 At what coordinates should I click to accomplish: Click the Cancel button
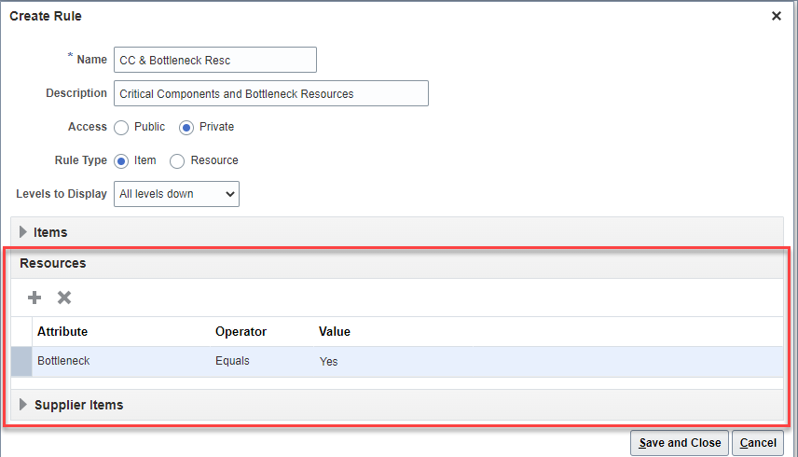pos(757,443)
